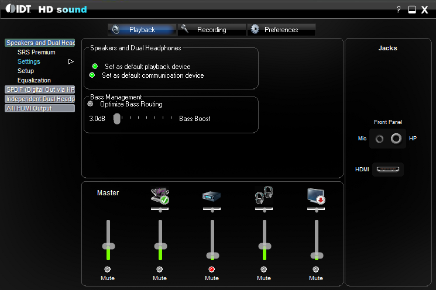
Task: Click the Jacks panel heading
Action: [387, 48]
